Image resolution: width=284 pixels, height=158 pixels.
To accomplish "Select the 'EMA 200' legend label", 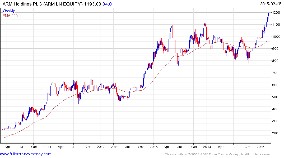I will (x=10, y=16).
